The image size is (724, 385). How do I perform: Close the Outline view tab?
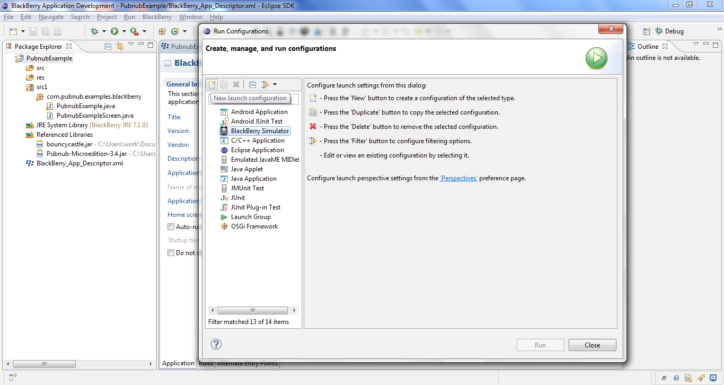point(665,46)
